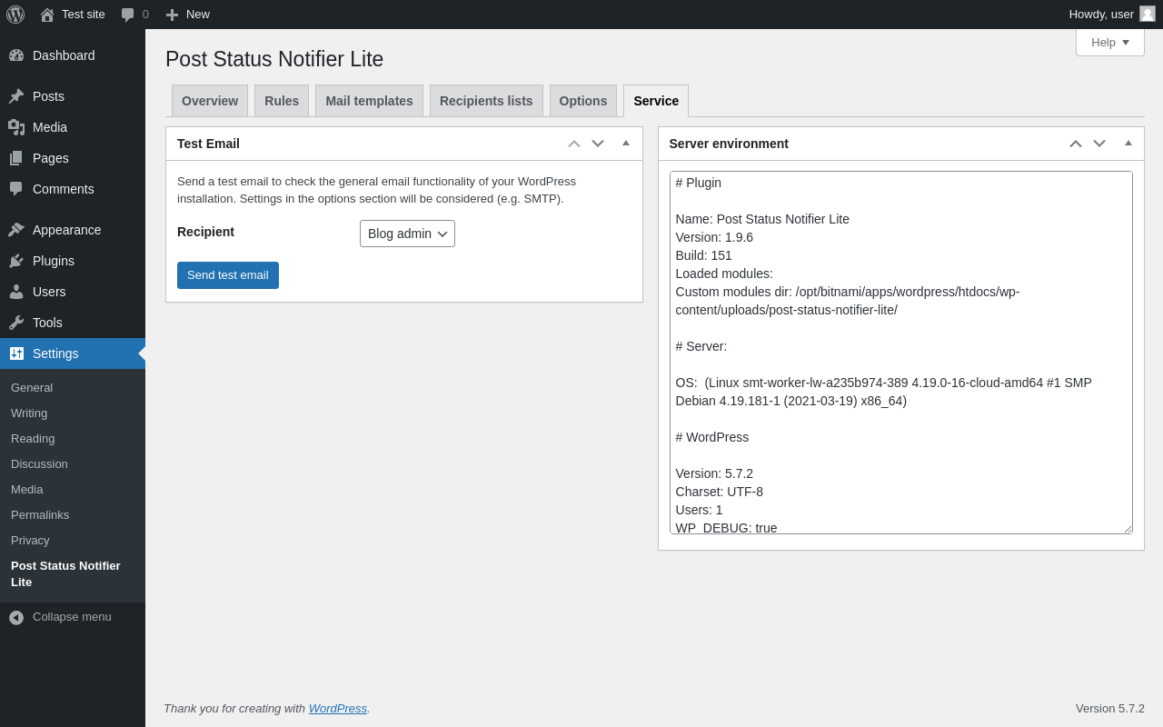The height and width of the screenshot is (727, 1163).
Task: Click the WordPress logo icon
Action: pyautogui.click(x=15, y=15)
